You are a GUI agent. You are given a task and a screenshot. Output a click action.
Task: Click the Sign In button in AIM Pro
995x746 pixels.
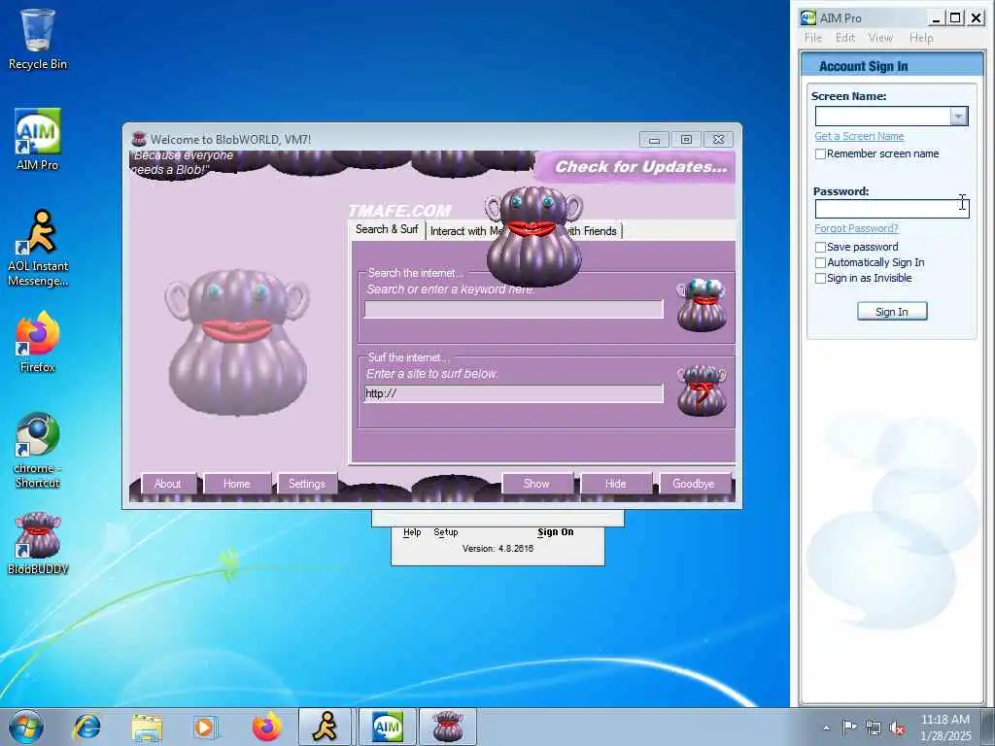click(892, 312)
